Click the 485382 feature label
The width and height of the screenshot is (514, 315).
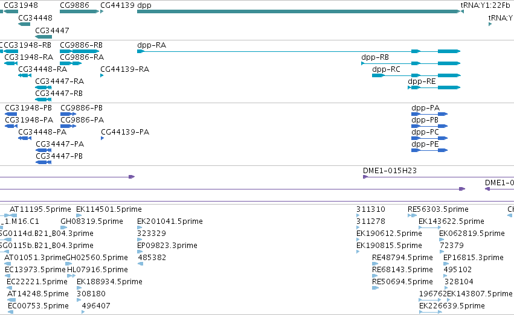coord(152,258)
